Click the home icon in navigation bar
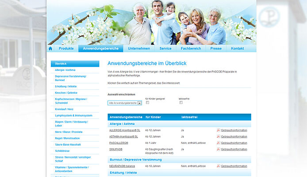The height and width of the screenshot is (177, 307). 50,49
